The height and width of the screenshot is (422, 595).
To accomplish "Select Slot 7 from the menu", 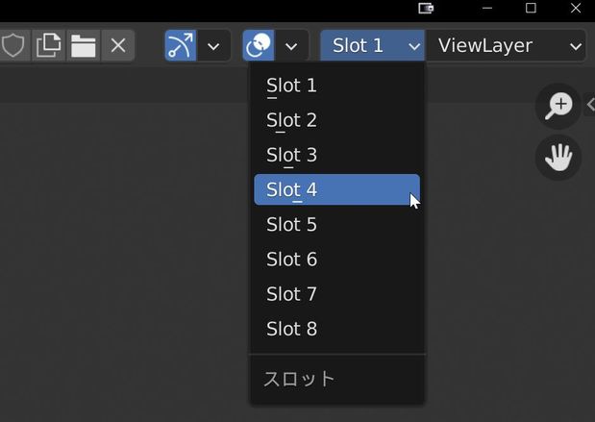I will (337, 294).
